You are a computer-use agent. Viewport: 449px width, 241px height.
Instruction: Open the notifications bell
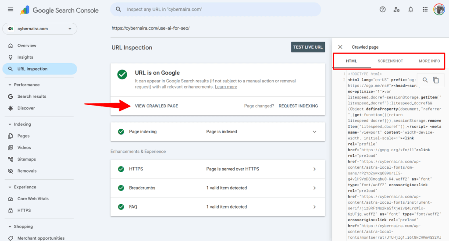(410, 10)
